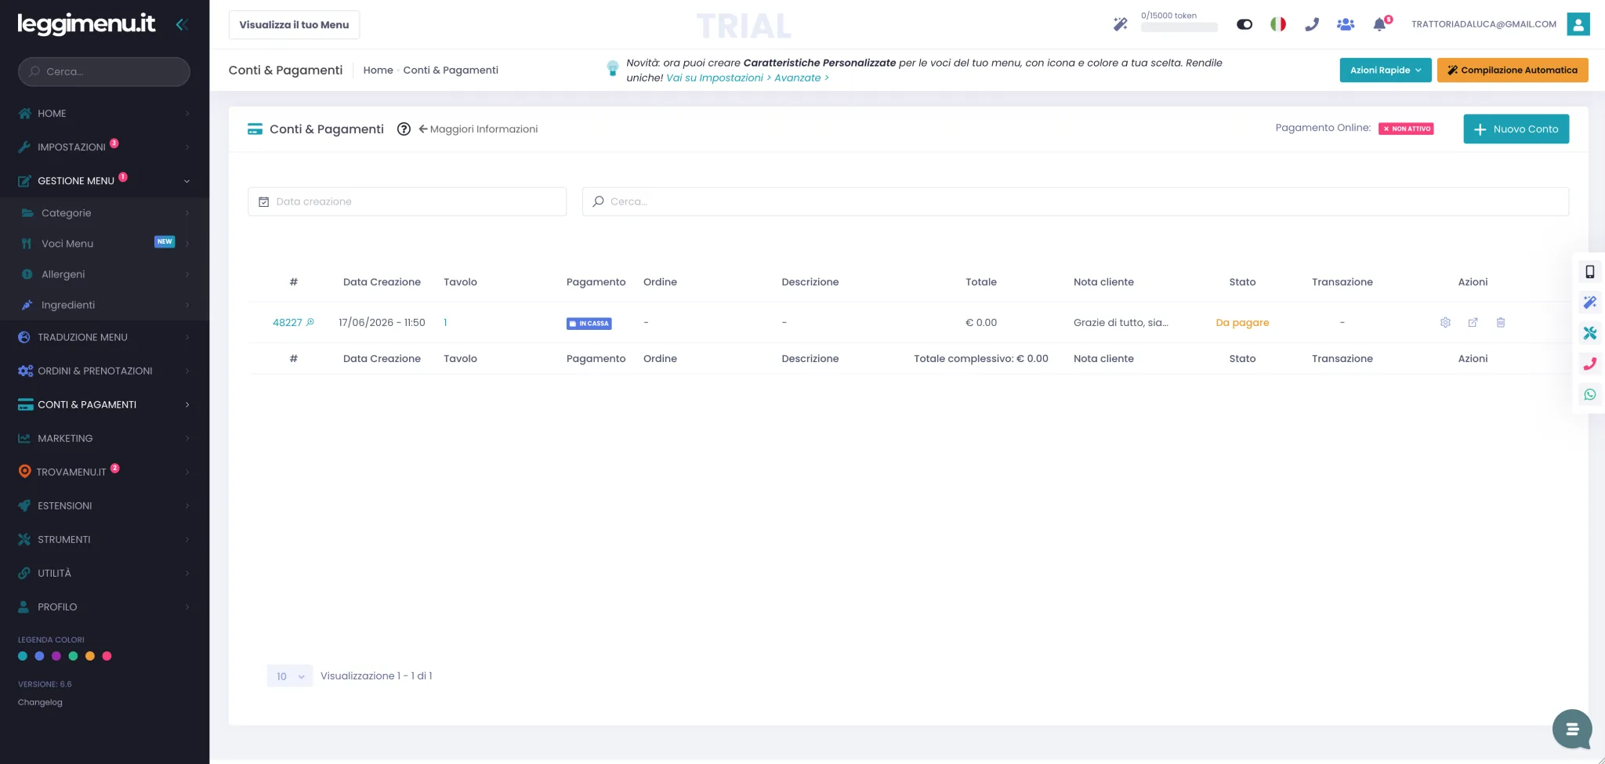Image resolution: width=1605 pixels, height=764 pixels.
Task: Click red phone icon on right panel
Action: [1589, 364]
